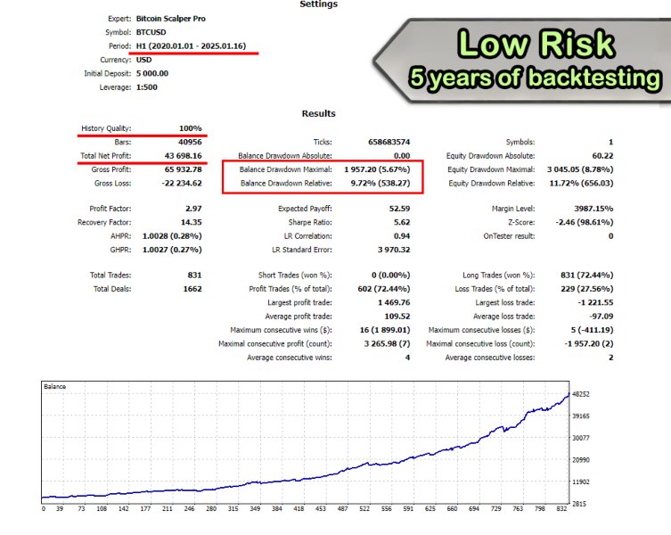Select the Gross Profit 65 932.78 value

tap(184, 169)
